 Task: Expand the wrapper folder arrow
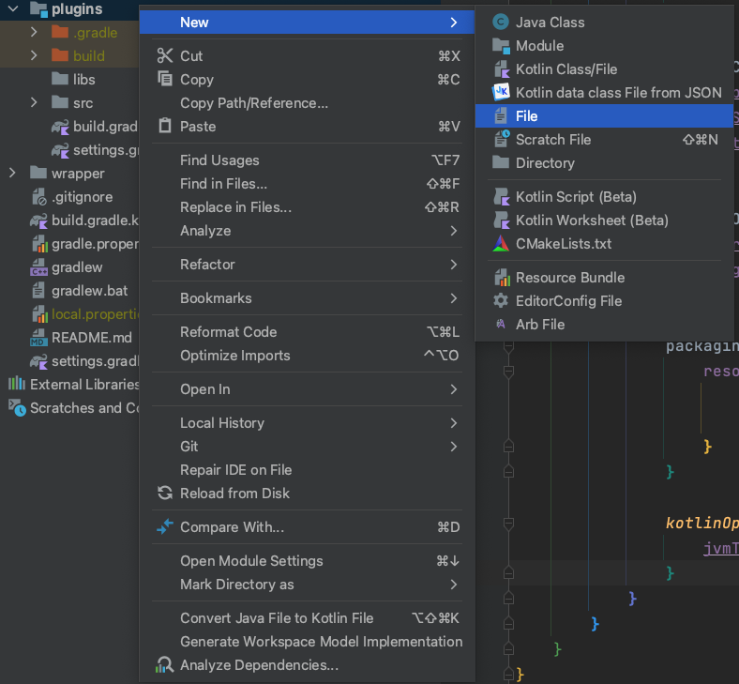click(12, 173)
